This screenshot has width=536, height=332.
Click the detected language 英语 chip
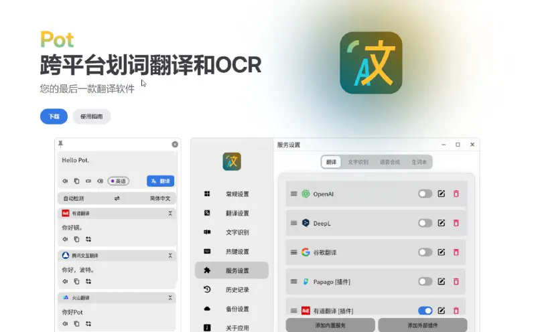pos(119,181)
